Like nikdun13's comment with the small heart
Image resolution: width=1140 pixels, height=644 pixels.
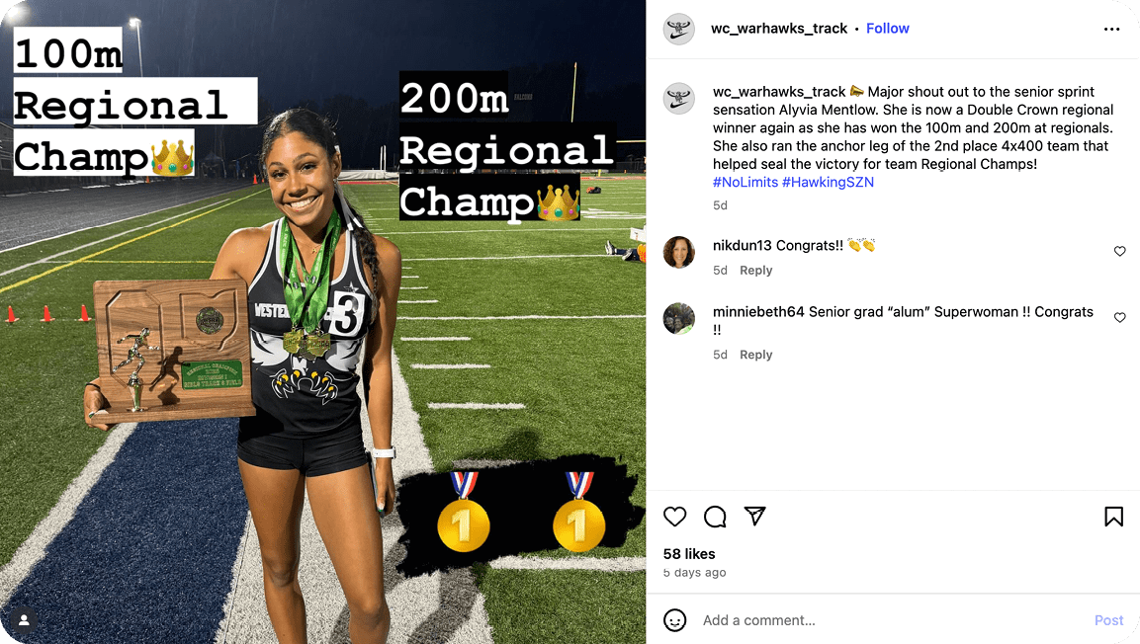click(1119, 251)
